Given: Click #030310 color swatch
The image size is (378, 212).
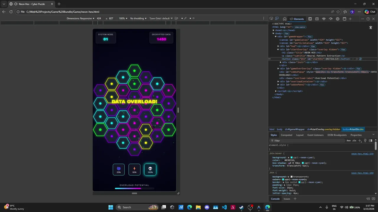Looking at the screenshot, I should [283, 160].
